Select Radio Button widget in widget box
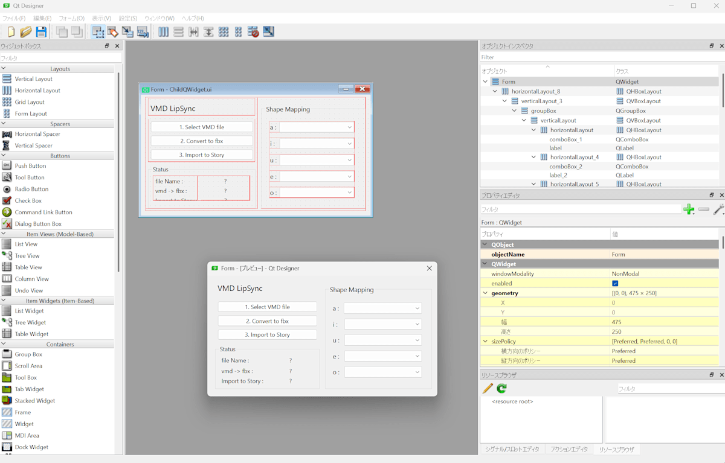 (31, 189)
